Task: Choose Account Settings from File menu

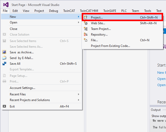Action: point(22,88)
